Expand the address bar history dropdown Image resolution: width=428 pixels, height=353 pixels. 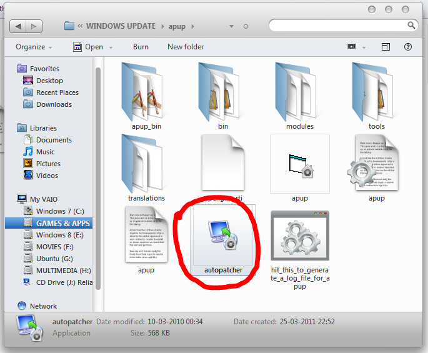point(231,26)
